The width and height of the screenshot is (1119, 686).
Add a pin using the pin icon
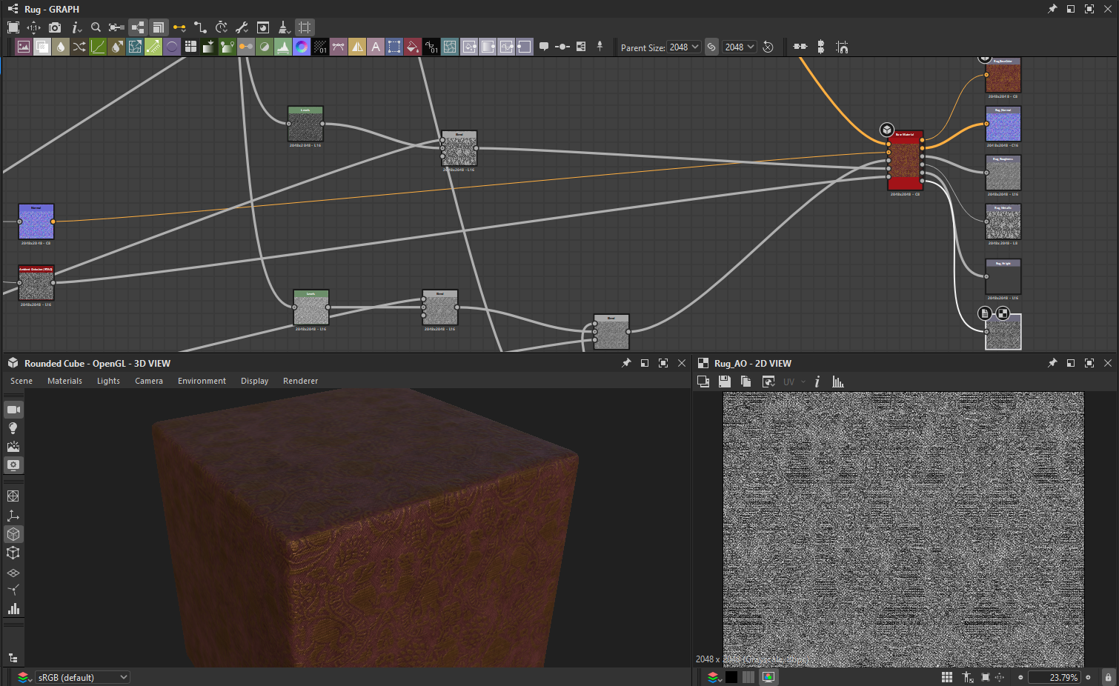pos(600,47)
